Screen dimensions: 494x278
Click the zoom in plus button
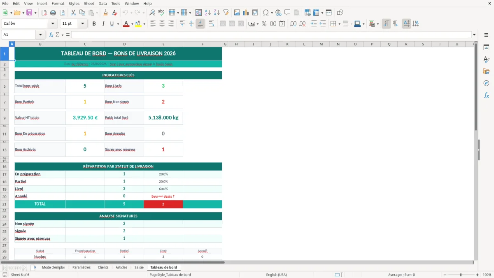478,275
